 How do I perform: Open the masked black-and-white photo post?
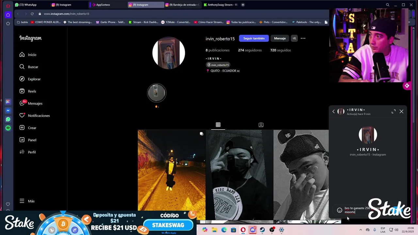pyautogui.click(x=239, y=175)
